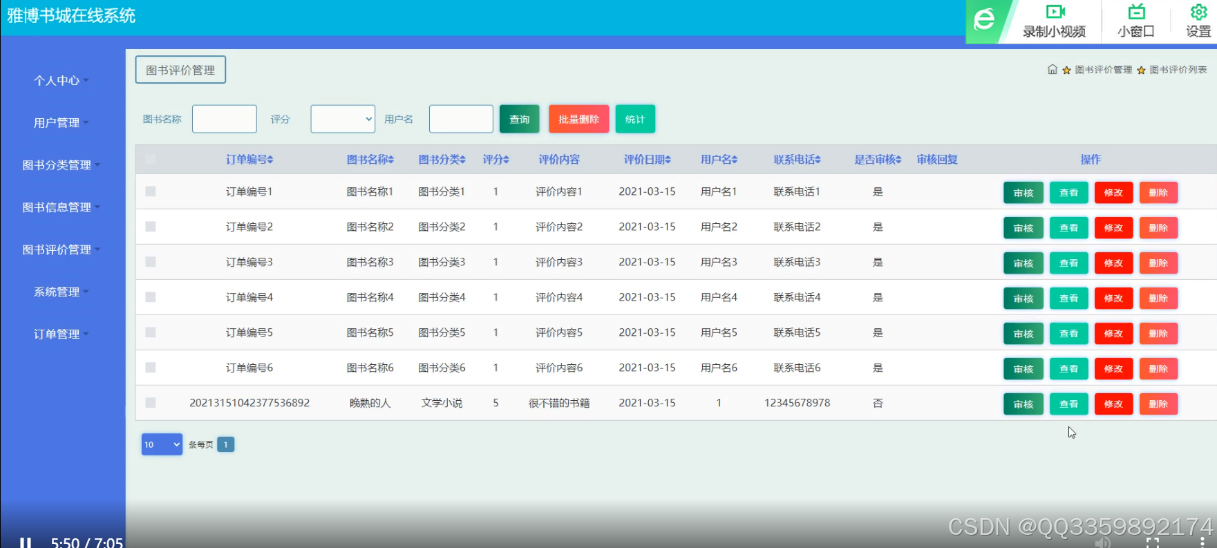Click 查看 for 晚熟的人 row
The height and width of the screenshot is (548, 1217).
coord(1069,404)
